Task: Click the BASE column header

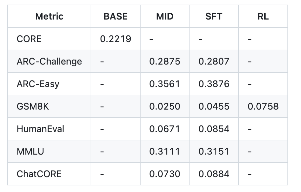Action: 115,16
